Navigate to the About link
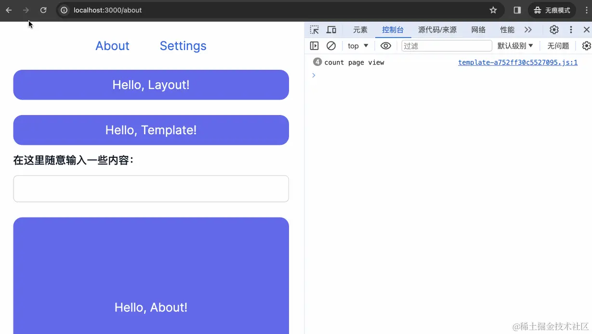The width and height of the screenshot is (592, 334). 112,46
